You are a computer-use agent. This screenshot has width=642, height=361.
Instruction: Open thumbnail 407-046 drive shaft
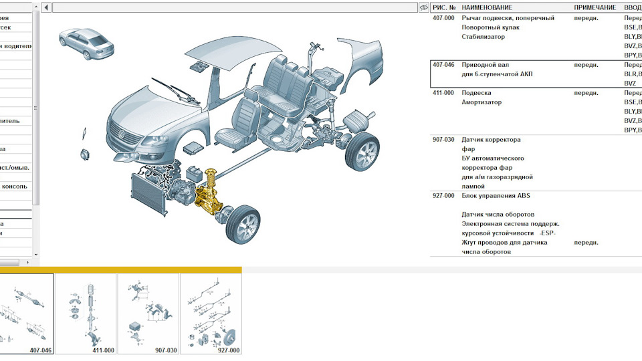pyautogui.click(x=27, y=314)
